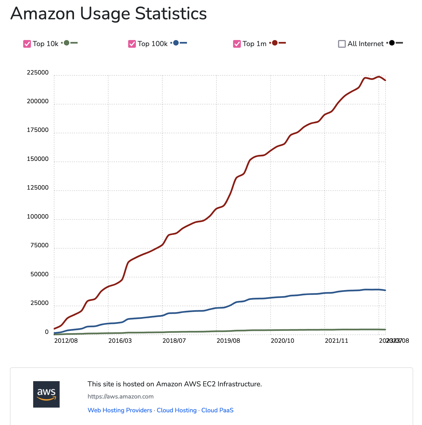Screen dimensions: 422x425
Task: Click the Amazon Usage Statistics title
Action: pyautogui.click(x=108, y=14)
